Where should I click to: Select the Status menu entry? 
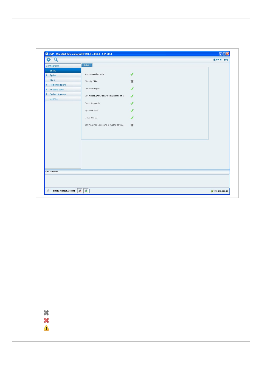click(63, 71)
